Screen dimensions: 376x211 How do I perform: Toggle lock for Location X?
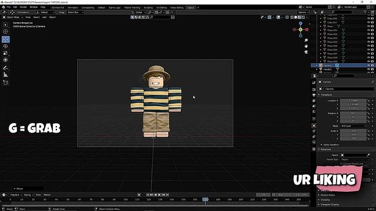(368, 101)
